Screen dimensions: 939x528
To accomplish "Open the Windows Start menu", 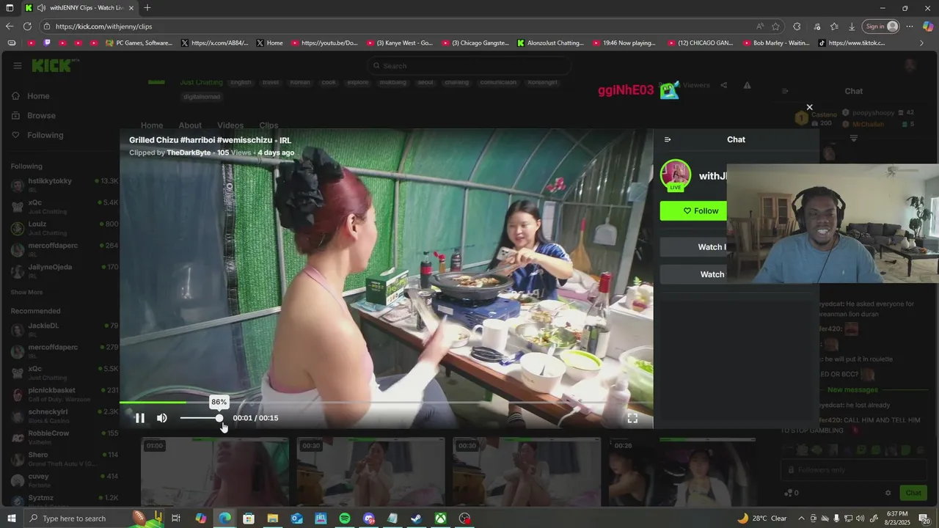I will [11, 518].
